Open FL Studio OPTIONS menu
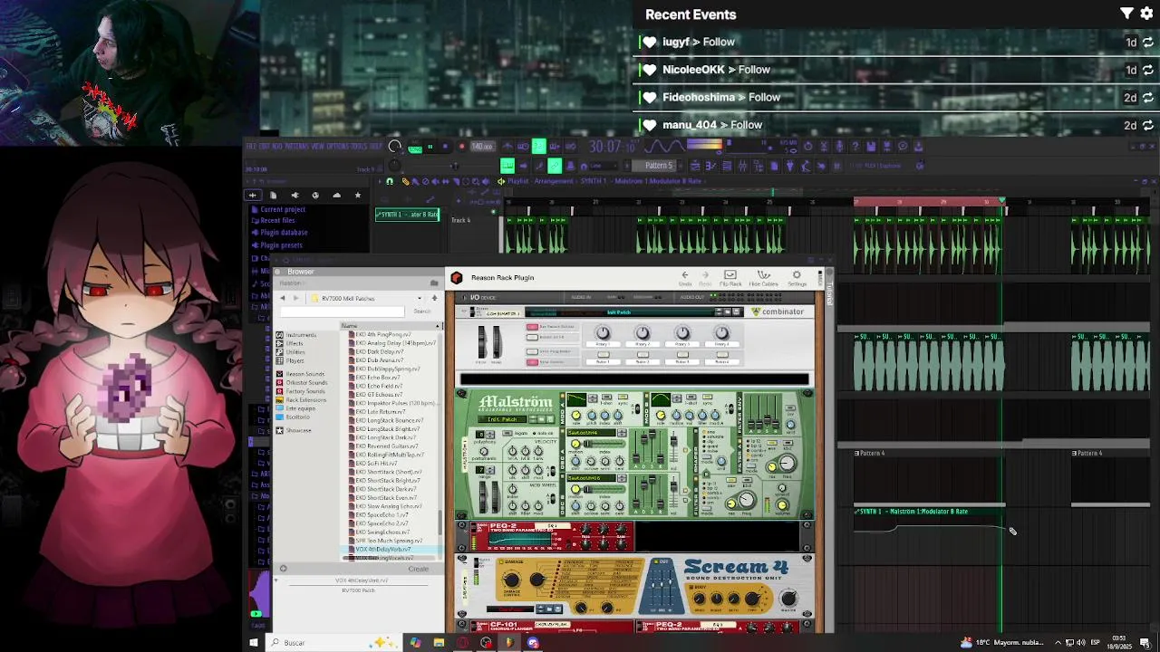This screenshot has height=652, width=1160. tap(337, 147)
